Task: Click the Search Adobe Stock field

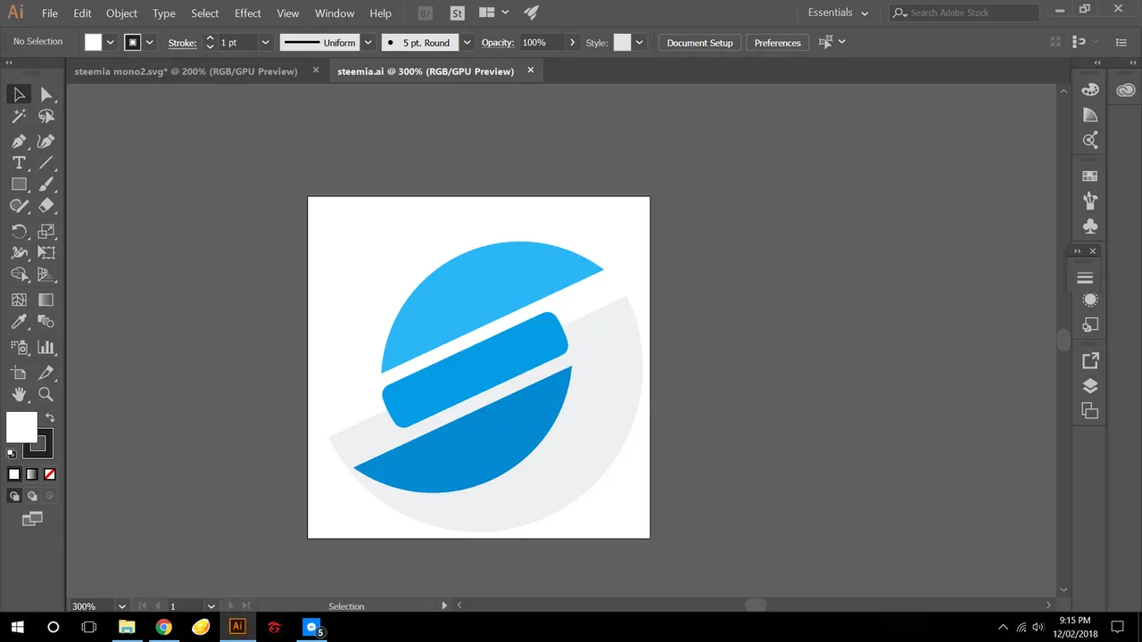Action: [964, 13]
